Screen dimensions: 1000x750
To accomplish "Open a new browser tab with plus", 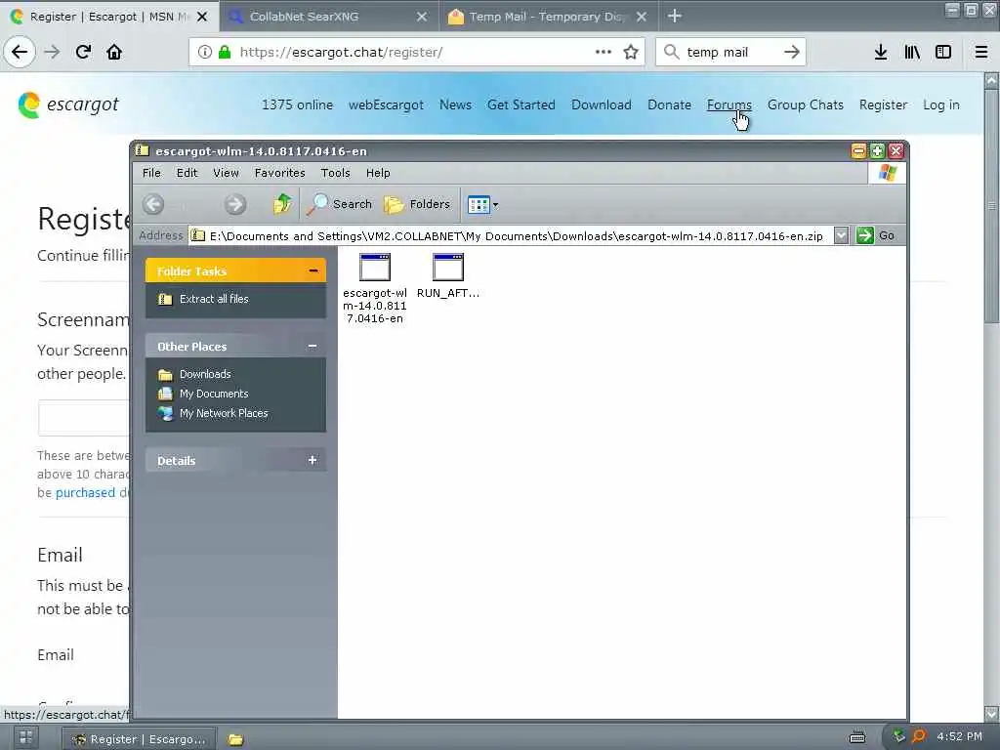I will tap(675, 16).
